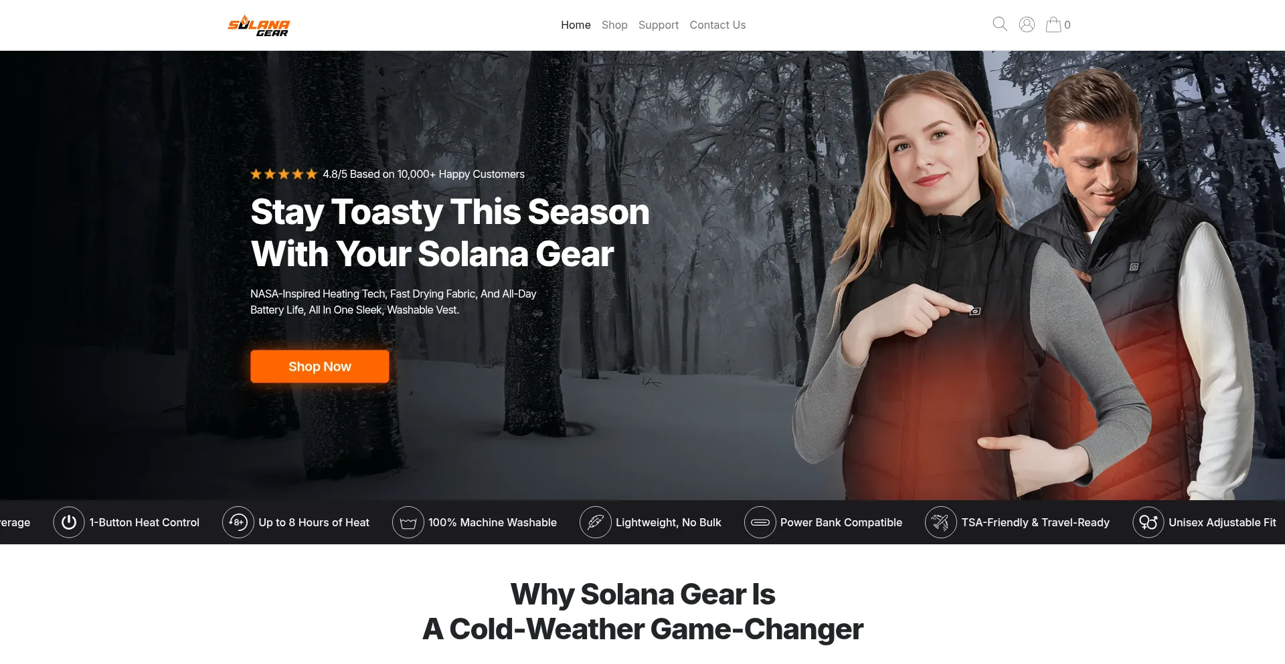Screen dimensions: 1285x664
Task: Click the 8+ hours clock icon
Action: pyautogui.click(x=238, y=522)
